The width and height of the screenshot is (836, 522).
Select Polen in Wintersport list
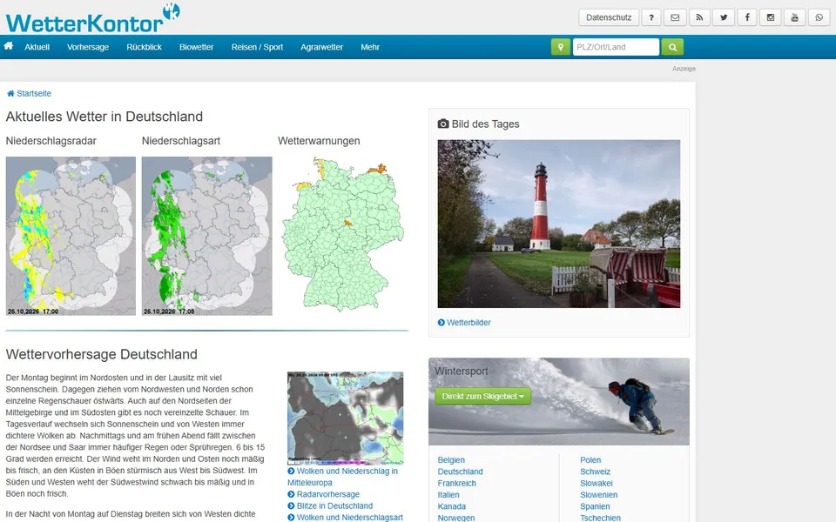[x=590, y=459]
